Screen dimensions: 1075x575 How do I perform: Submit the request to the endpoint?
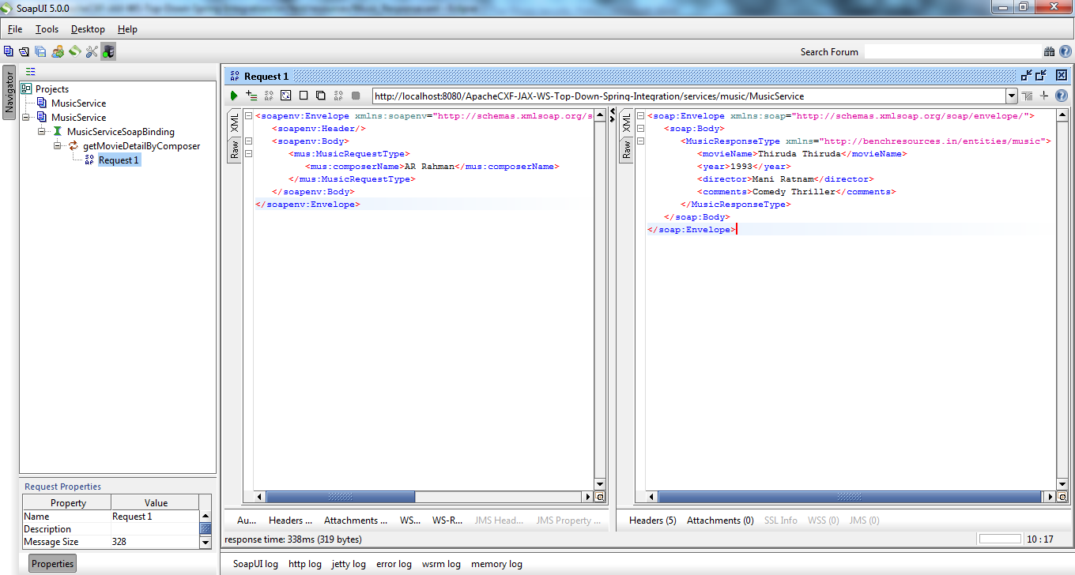(233, 95)
